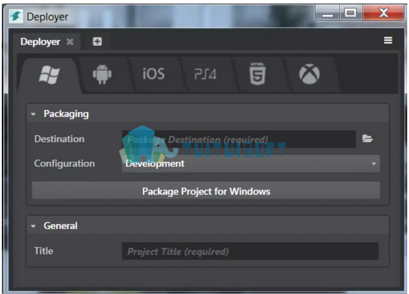Viewport: 409px width, 294px height.
Task: Collapse the General section
Action: coord(33,226)
